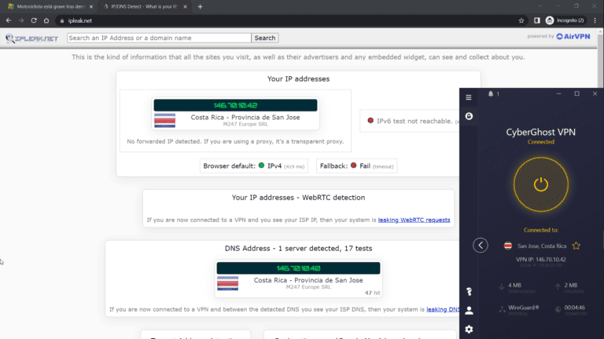The height and width of the screenshot is (339, 604).
Task: Add San Jose server to favorites star
Action: [576, 246]
